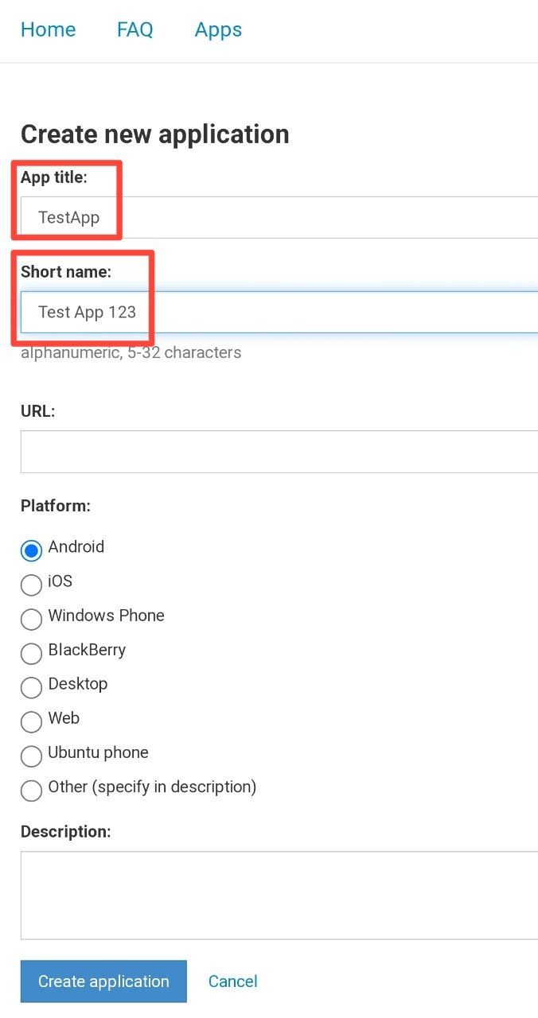Go to the FAQ page

pos(134,30)
